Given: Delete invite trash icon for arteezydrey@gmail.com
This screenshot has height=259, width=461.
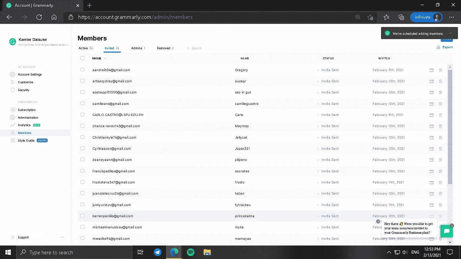Looking at the screenshot, I should pos(440,81).
